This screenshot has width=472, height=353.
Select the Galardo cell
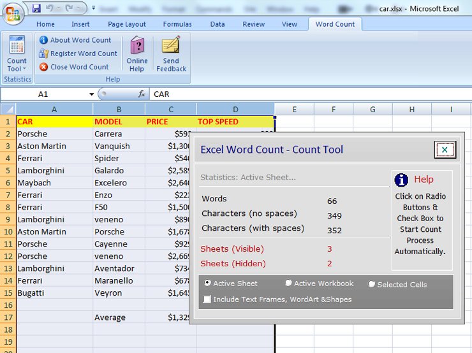pos(119,171)
